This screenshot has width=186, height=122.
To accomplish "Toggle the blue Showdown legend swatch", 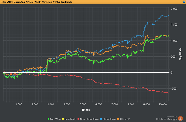I will point(101,119).
